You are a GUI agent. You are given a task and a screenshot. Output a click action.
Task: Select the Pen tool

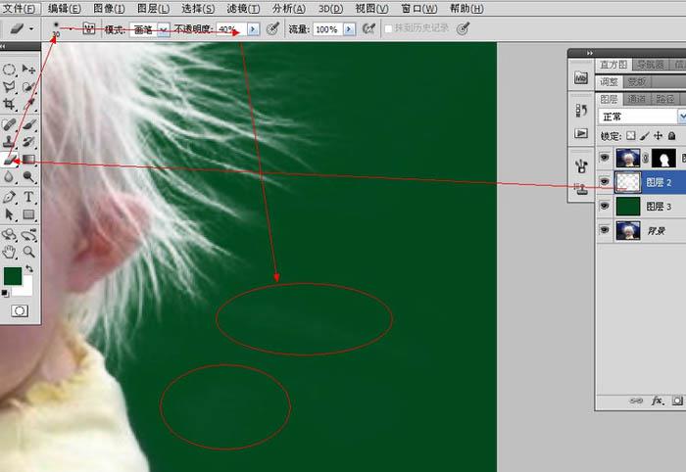[x=9, y=197]
